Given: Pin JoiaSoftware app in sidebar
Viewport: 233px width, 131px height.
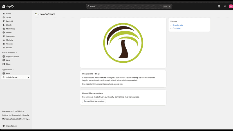Looking at the screenshot, I should point(28,77).
